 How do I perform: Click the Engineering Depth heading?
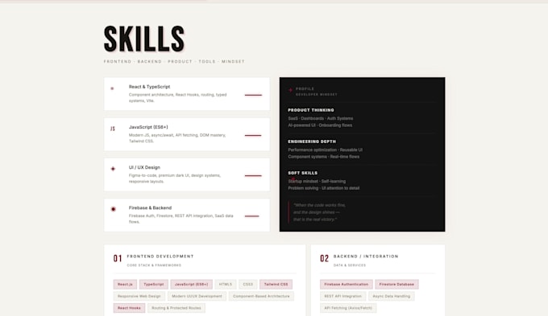312,142
